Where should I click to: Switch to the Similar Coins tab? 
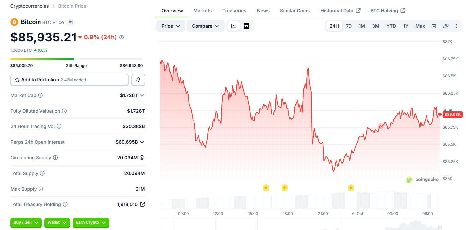pos(295,11)
